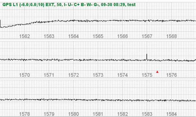Click the green GPS L1 header text
Image resolution: width=196 pixels, height=117 pixels.
click(69, 5)
